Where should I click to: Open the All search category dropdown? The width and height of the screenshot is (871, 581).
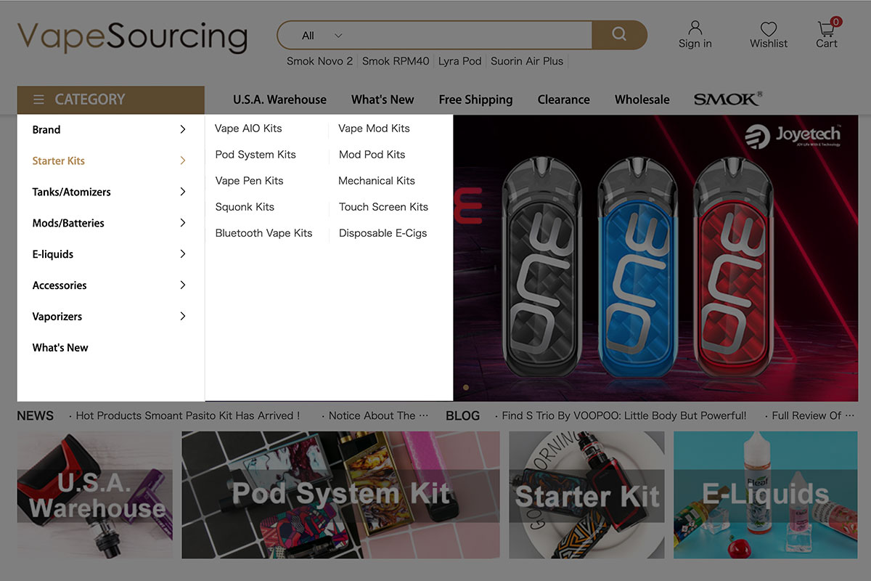322,36
